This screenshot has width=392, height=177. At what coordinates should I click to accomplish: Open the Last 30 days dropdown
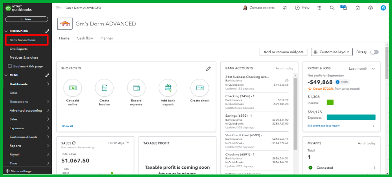pyautogui.click(x=119, y=143)
